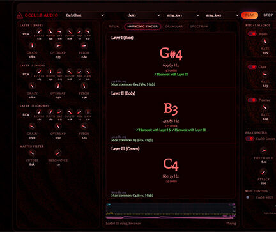Toggle REV button in Layer III (Crown)
The height and width of the screenshot is (232, 276).
[26, 115]
